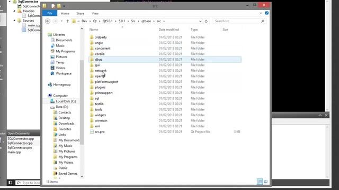Select the dbus folder row
This screenshot has height=190, width=339.
(x=165, y=60)
